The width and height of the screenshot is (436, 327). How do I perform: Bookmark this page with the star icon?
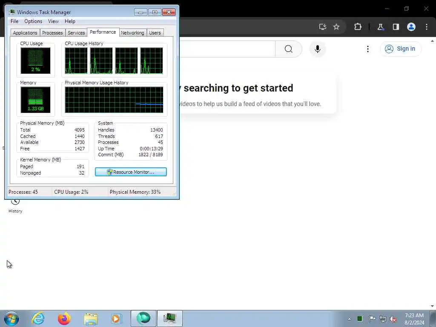coord(336,27)
